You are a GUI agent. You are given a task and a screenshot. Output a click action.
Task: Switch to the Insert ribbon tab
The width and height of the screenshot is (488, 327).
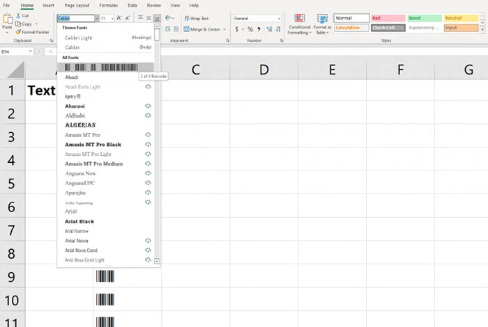click(x=49, y=5)
